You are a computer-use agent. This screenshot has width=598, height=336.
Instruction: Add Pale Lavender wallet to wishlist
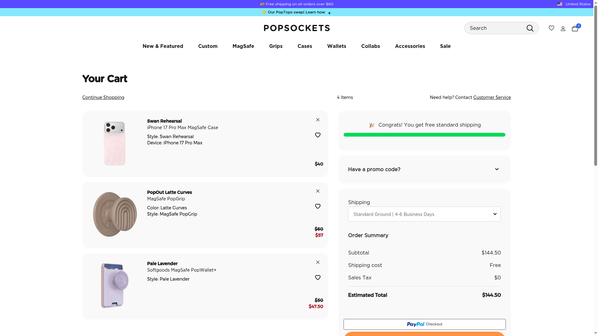pyautogui.click(x=318, y=278)
